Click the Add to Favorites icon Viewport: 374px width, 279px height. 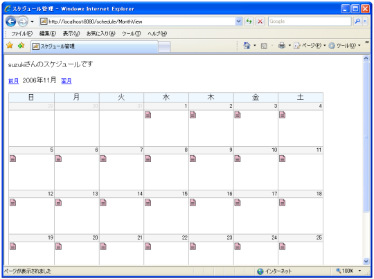pyautogui.click(x=21, y=45)
